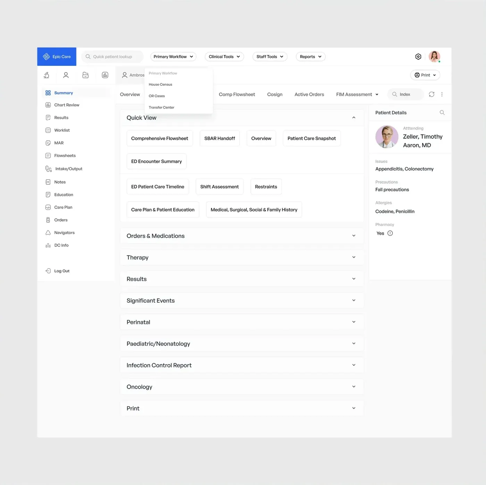Click the settings hexagon icon
The height and width of the screenshot is (485, 486).
pos(418,57)
